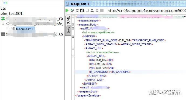The image size is (186, 100).
Task: Collapse the NVMS007 element fold marker
Action: (x=73, y=37)
